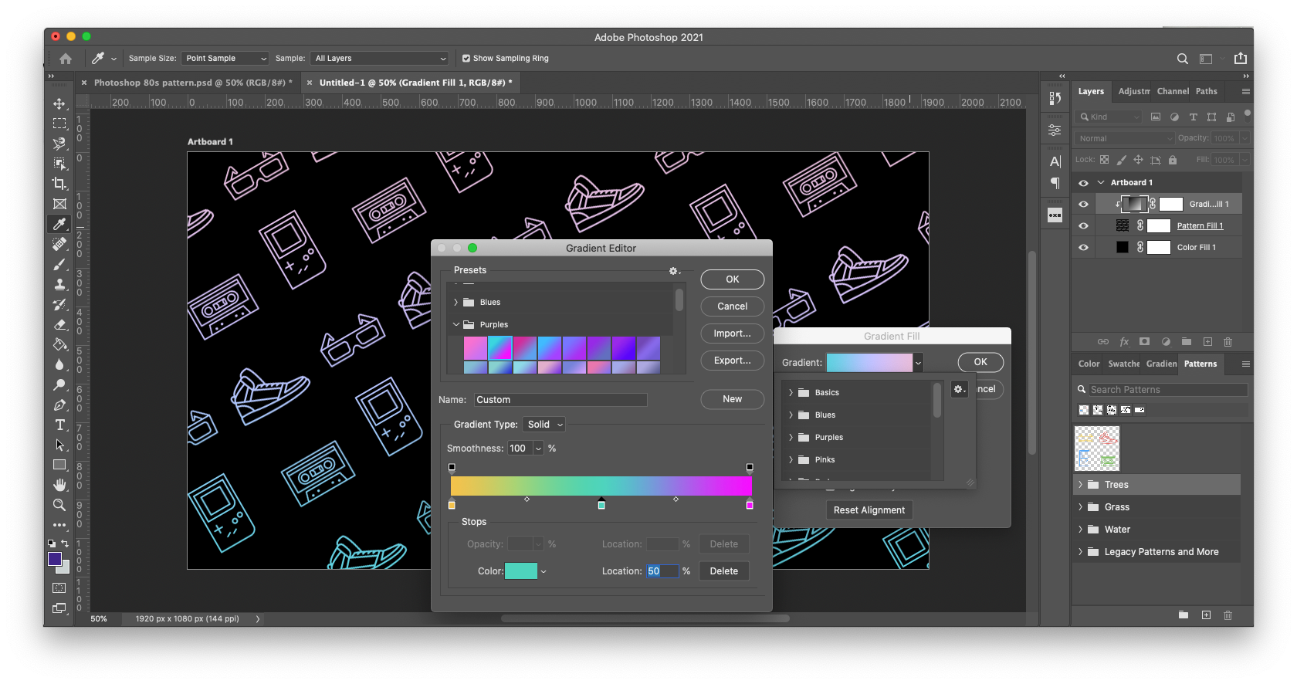The height and width of the screenshot is (684, 1297).
Task: Switch to the Paths tab
Action: [x=1206, y=91]
